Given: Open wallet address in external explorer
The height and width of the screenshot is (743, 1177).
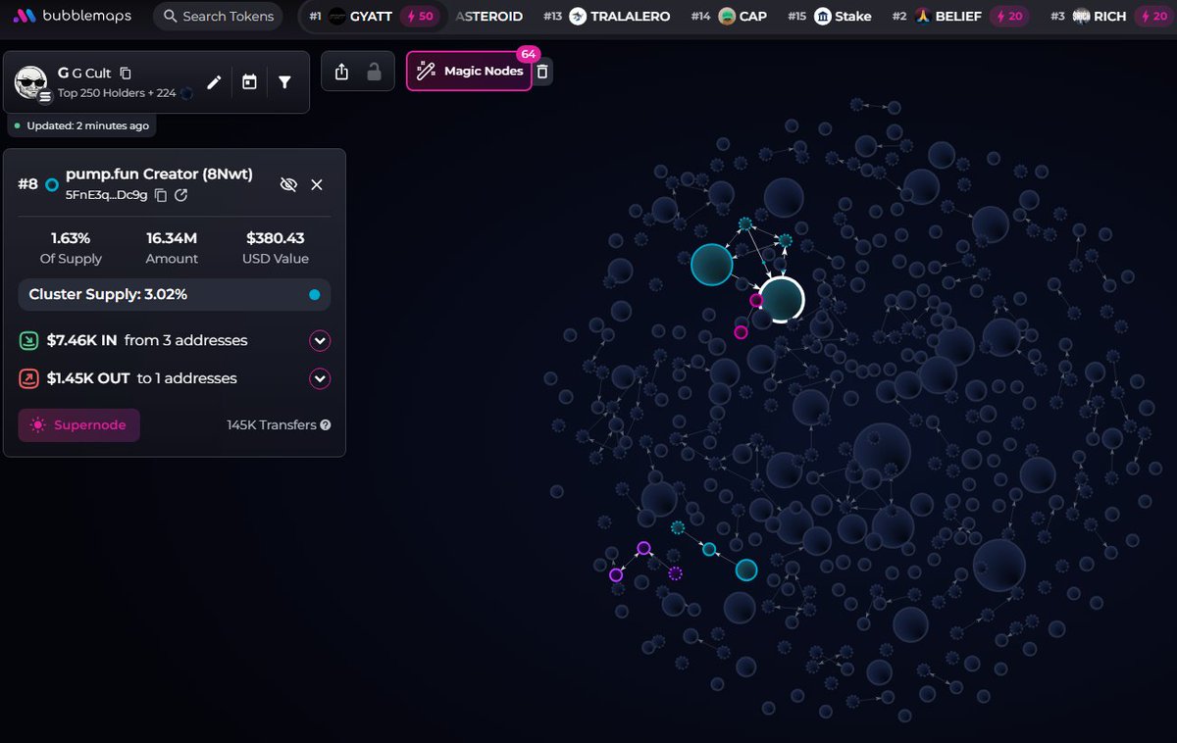Looking at the screenshot, I should click(x=181, y=195).
